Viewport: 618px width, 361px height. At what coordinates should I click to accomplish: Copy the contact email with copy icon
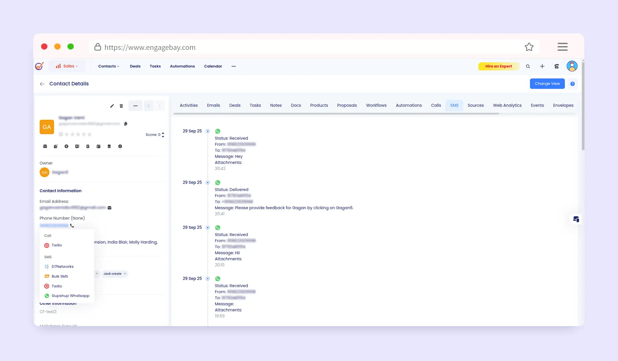126,124
